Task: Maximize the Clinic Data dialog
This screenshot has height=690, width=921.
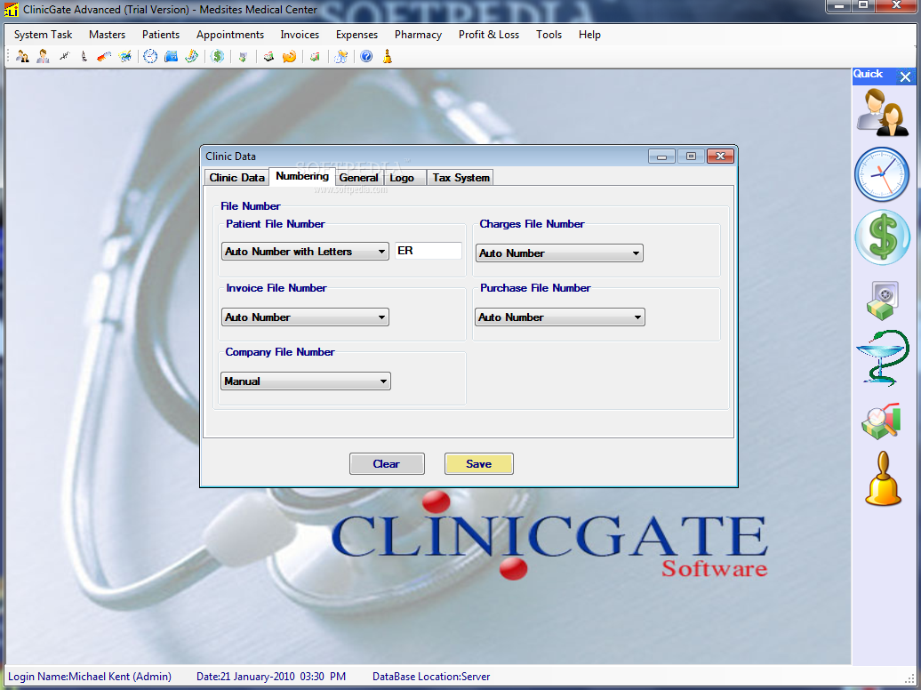Action: click(691, 156)
